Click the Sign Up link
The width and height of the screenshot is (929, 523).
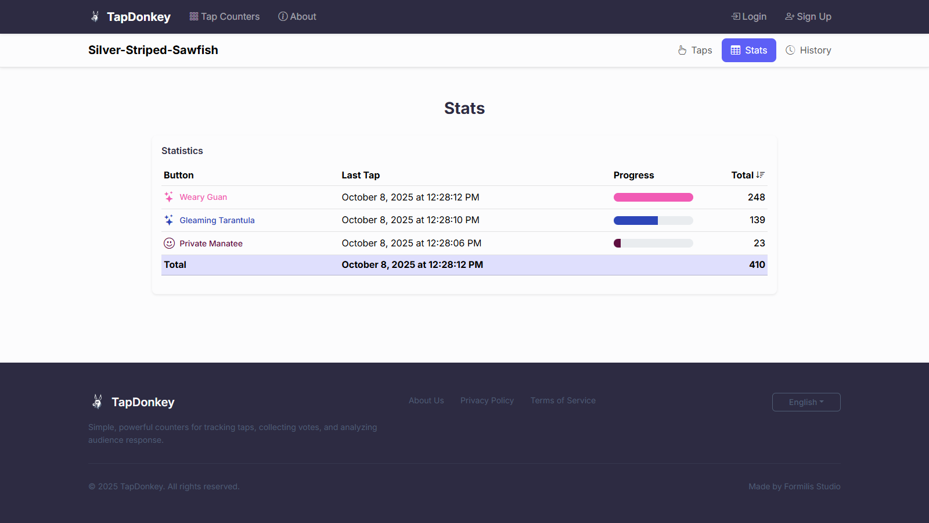point(808,16)
